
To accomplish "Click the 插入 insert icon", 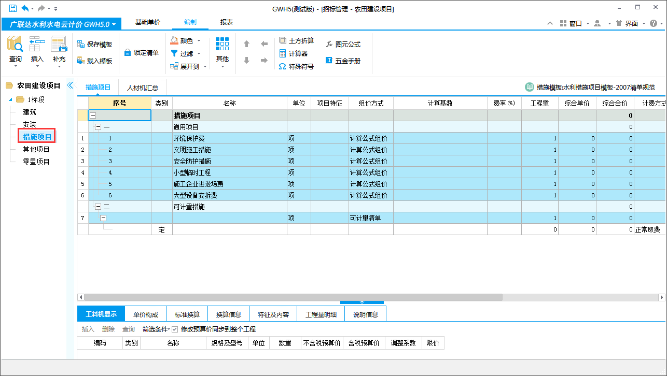I will pos(37,45).
